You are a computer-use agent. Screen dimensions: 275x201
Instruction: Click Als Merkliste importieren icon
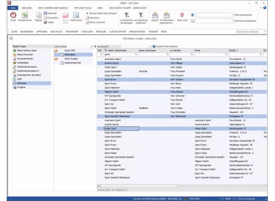click(166, 15)
